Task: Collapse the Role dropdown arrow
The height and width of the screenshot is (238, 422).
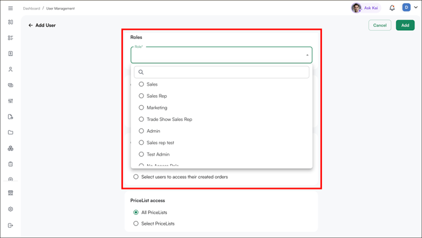Action: 307,55
